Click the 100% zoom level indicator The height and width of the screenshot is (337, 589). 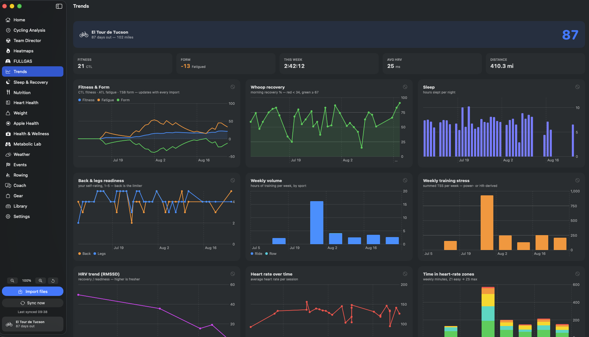(x=27, y=280)
